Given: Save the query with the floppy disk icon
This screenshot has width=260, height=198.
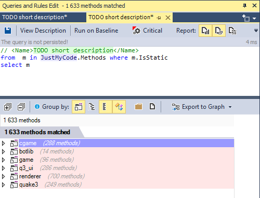Looking at the screenshot, I should tap(8, 31).
